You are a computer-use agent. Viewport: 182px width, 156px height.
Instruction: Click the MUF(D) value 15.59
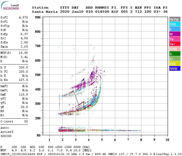click(23, 53)
